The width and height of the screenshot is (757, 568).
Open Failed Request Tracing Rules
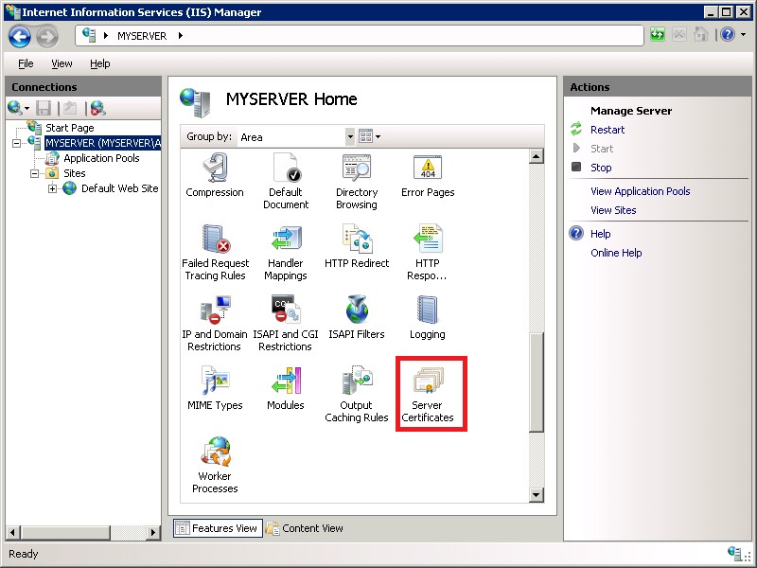(x=216, y=252)
